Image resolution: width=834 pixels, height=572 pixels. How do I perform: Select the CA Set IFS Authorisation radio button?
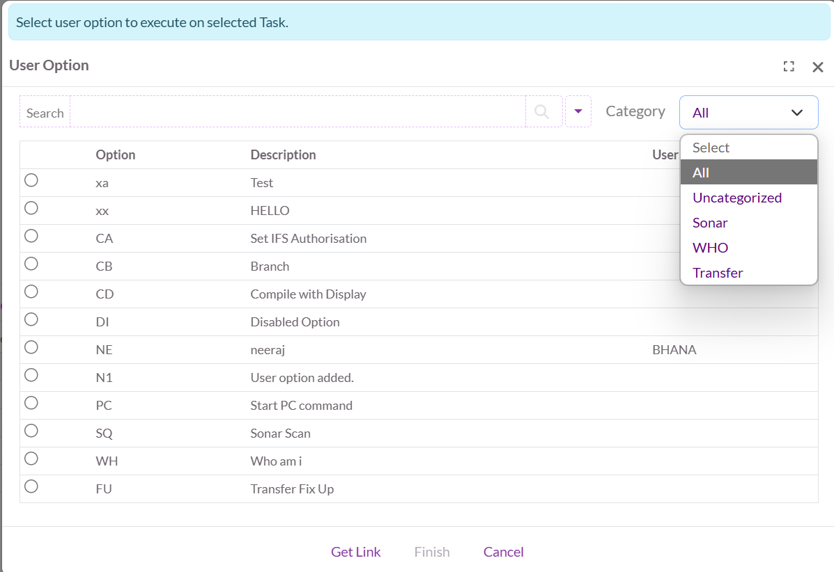pos(31,236)
